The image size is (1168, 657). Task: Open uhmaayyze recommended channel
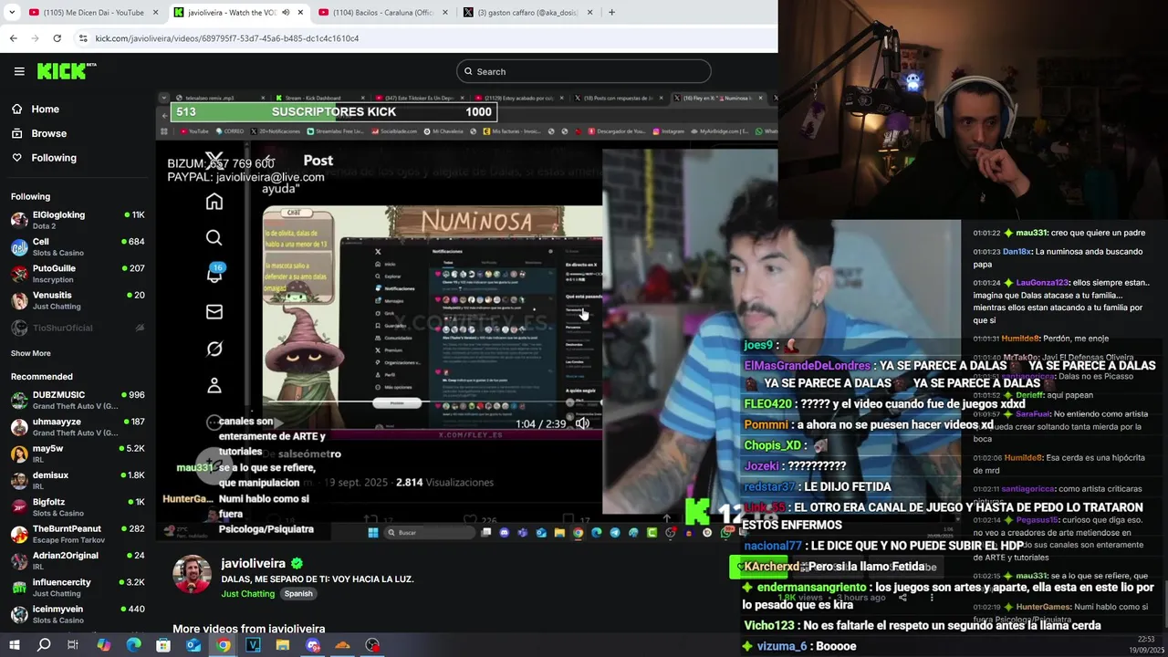click(x=78, y=426)
